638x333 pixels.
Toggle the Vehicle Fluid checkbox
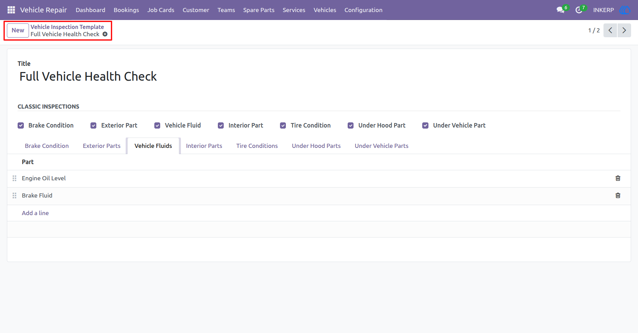[x=157, y=125]
